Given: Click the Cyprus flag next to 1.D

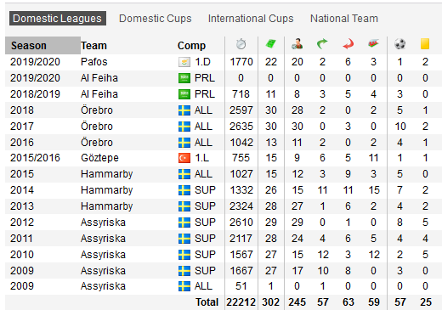Looking at the screenshot, I should (184, 62).
